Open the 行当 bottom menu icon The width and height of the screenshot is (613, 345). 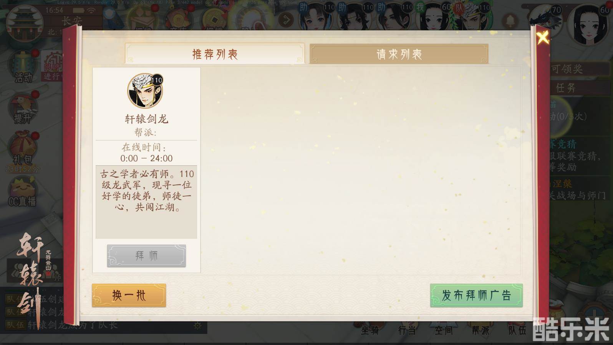tap(406, 330)
